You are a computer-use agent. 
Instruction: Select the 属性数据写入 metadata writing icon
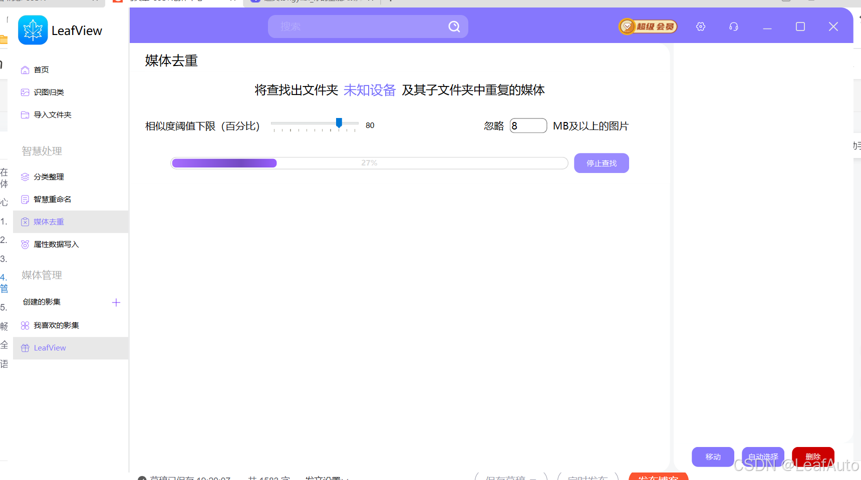25,244
